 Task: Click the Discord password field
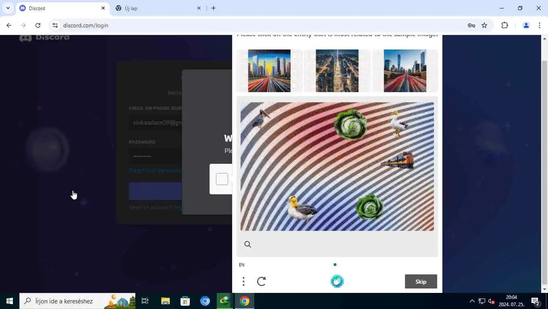click(x=155, y=156)
